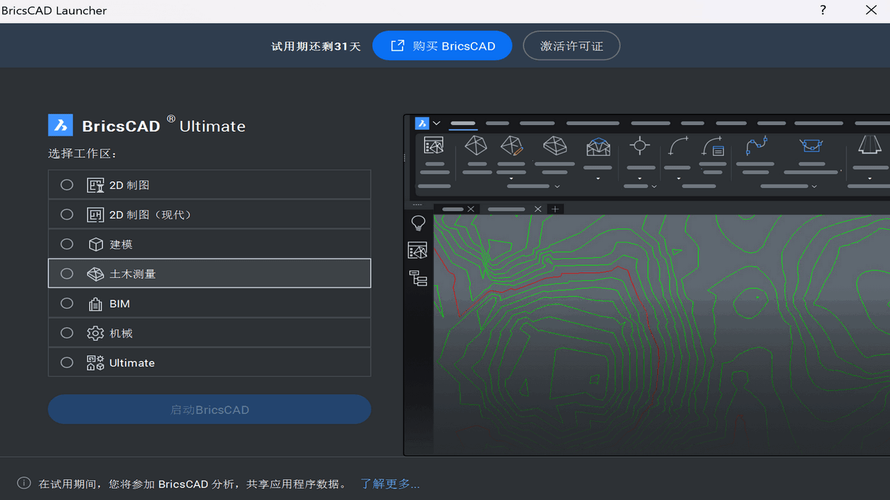
Task: Choose the BIM workspace radio button
Action: pyautogui.click(x=67, y=303)
